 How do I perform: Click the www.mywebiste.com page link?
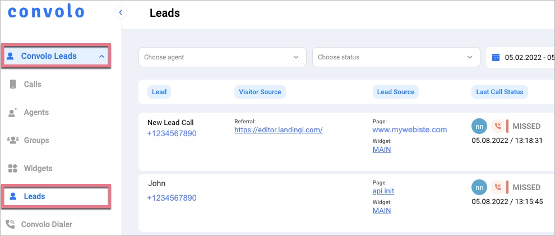(410, 129)
